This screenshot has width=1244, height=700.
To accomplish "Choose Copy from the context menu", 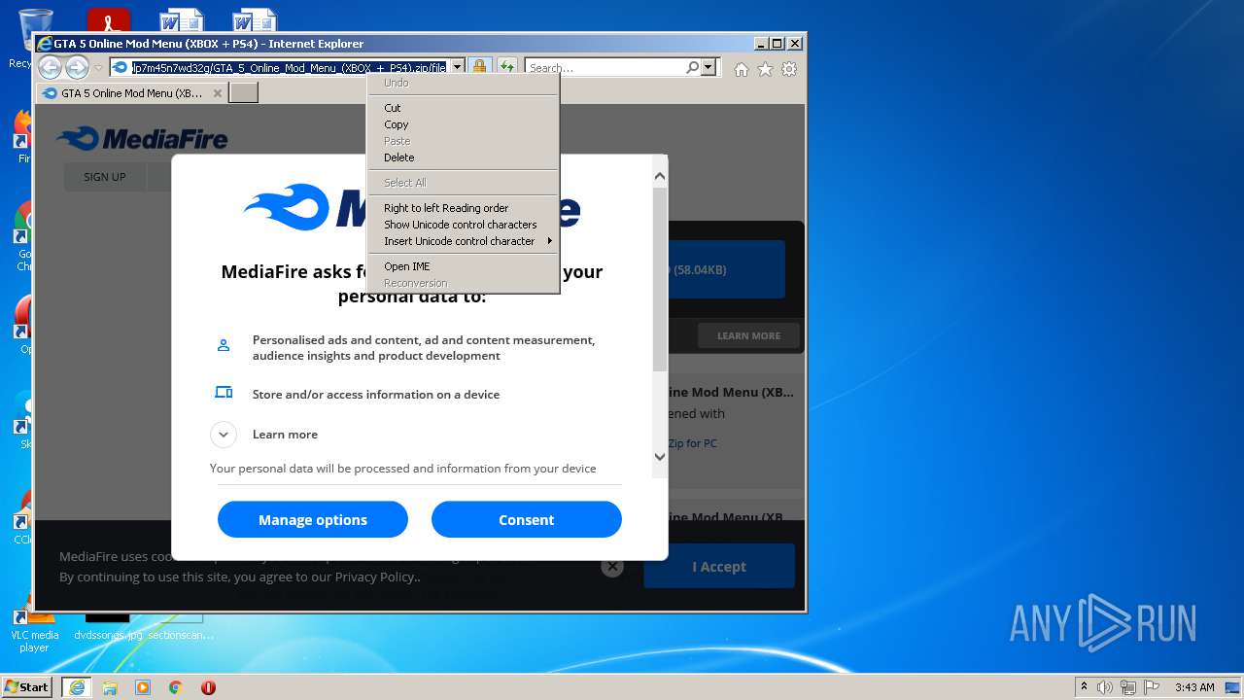I will click(463, 124).
